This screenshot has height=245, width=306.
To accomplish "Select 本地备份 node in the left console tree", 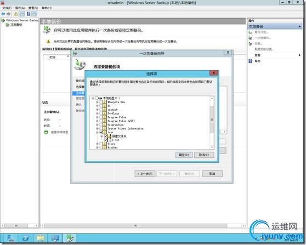I will (x=14, y=25).
